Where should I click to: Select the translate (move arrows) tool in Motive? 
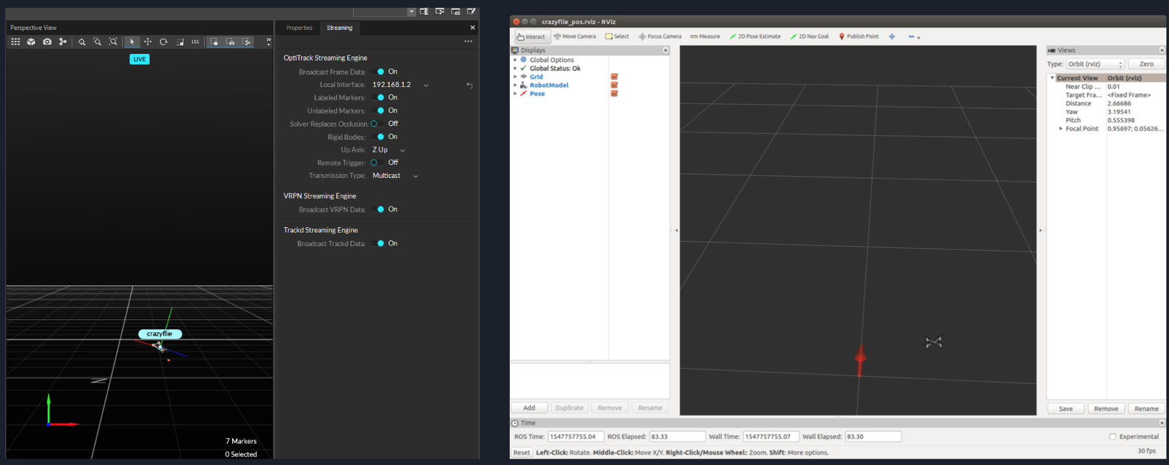[148, 42]
